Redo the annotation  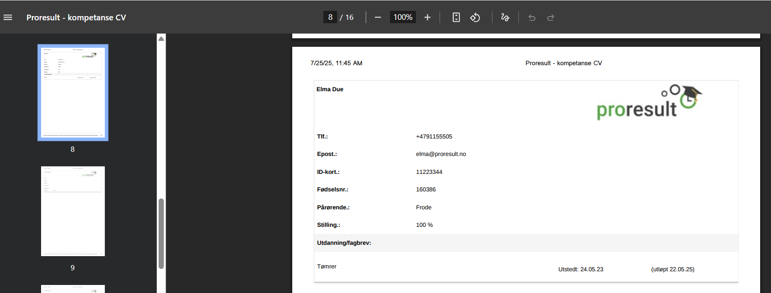[551, 17]
